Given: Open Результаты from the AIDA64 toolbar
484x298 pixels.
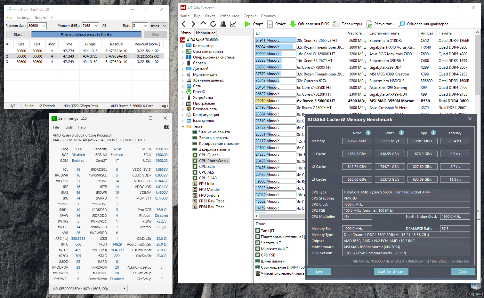Looking at the screenshot, I should pyautogui.click(x=380, y=24).
